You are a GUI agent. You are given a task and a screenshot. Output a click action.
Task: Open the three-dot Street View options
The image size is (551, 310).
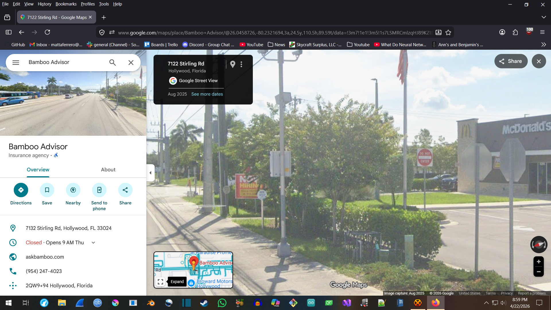[x=241, y=64]
